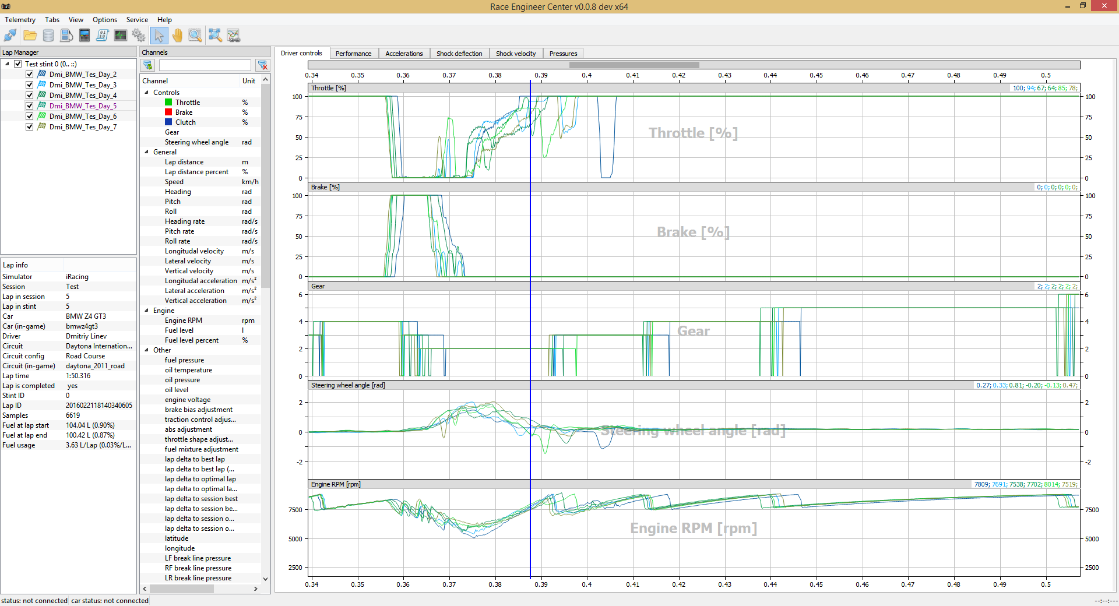Click the channel filter text field
The width and height of the screenshot is (1119, 606).
(205, 65)
